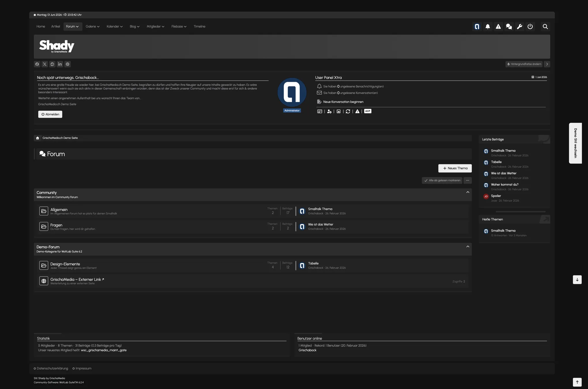Open Grischabock under Benutzer online
The height and width of the screenshot is (389, 588).
point(307,350)
